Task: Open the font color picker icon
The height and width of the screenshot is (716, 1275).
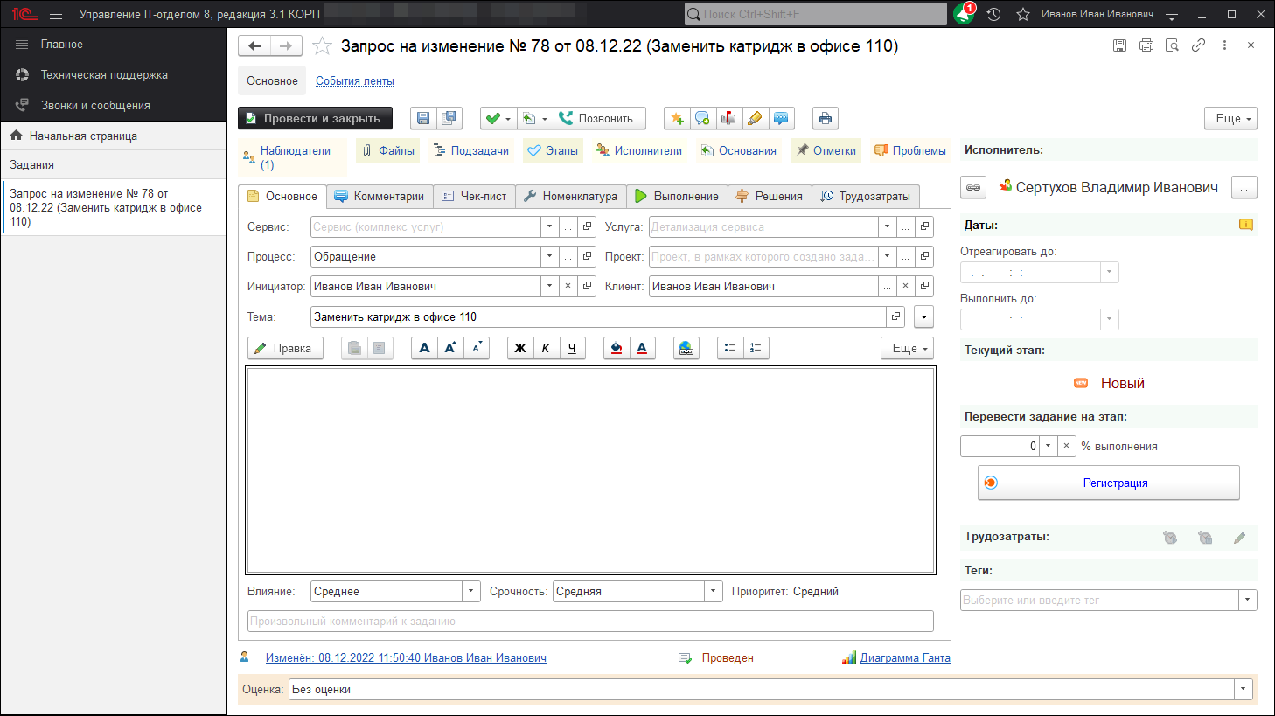Action: coord(642,347)
